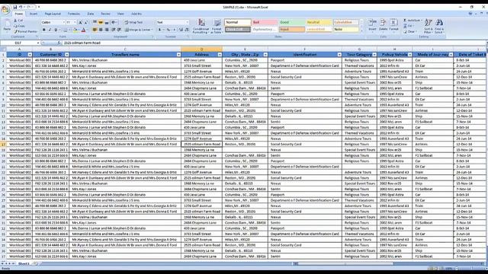This screenshot has width=488, height=274.
Task: Open the Customer ID column filter dropdown
Action: pos(67,55)
